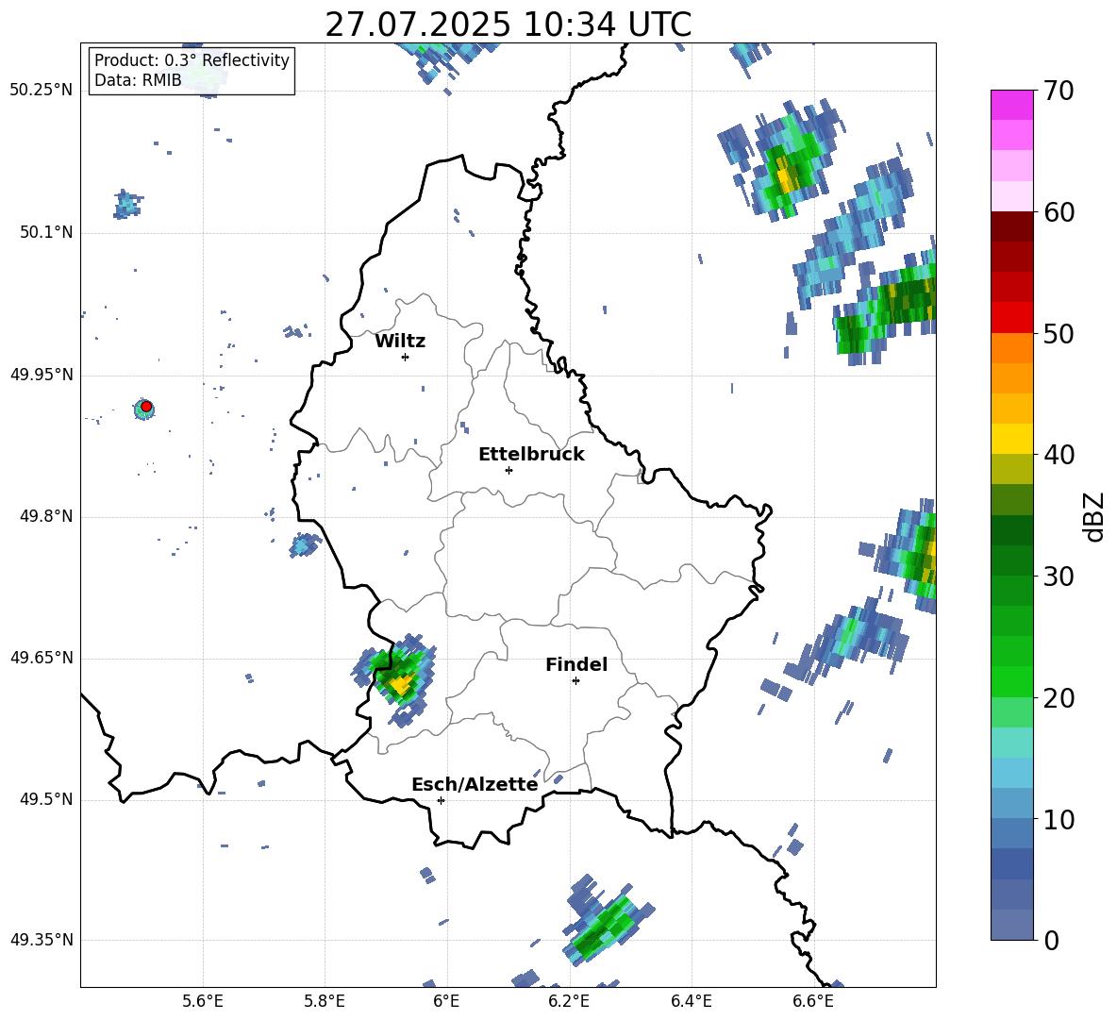Click the 10 tick on the colorbar
1117x1020 pixels.
pos(1058,819)
